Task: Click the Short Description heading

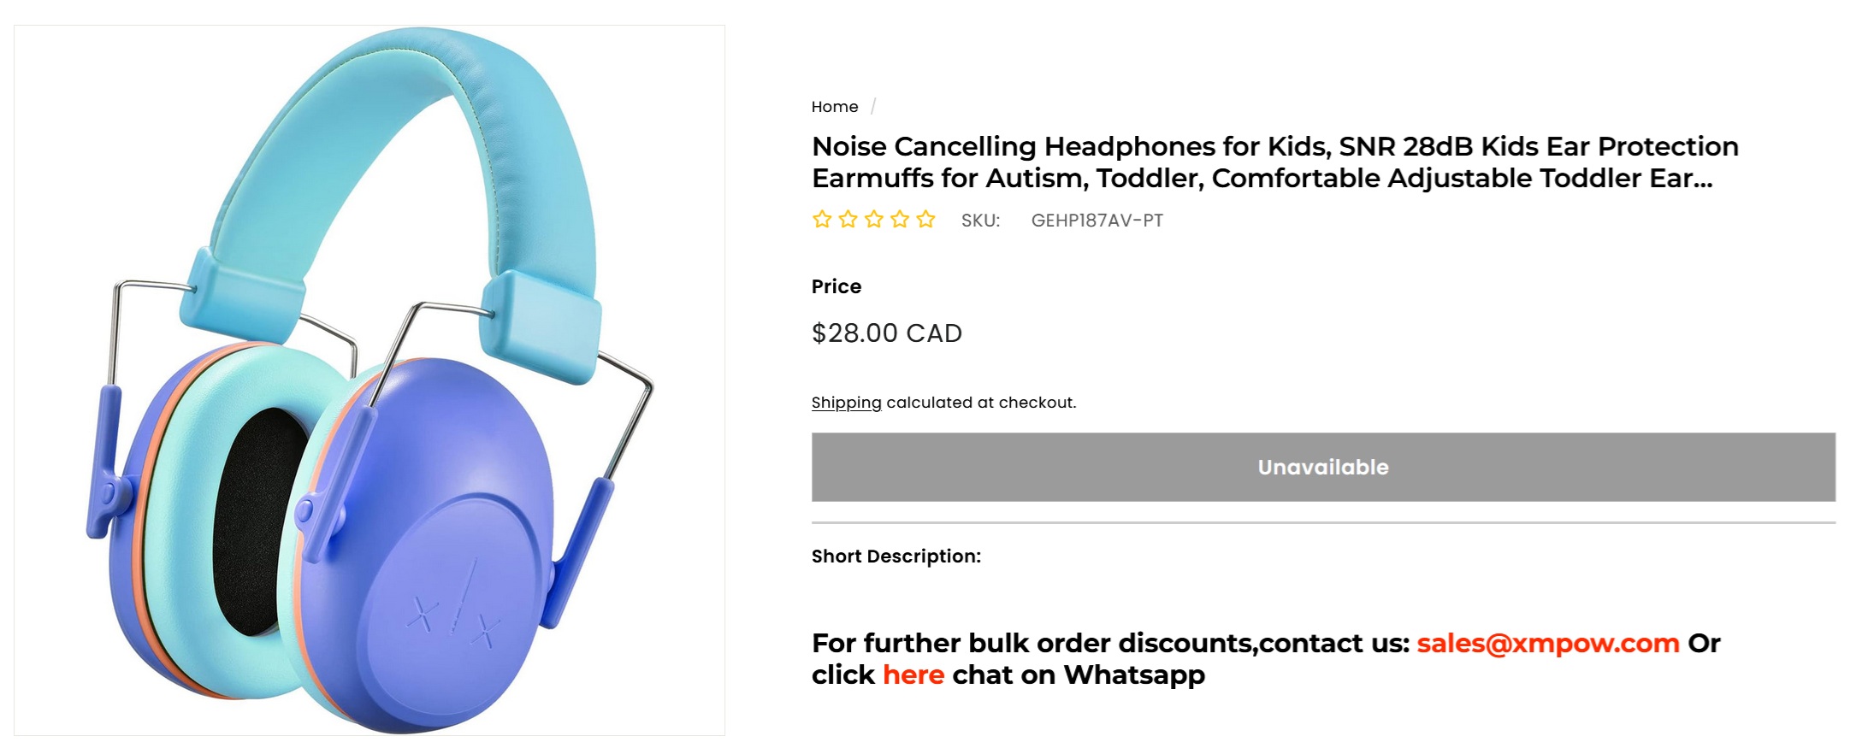Action: point(896,556)
